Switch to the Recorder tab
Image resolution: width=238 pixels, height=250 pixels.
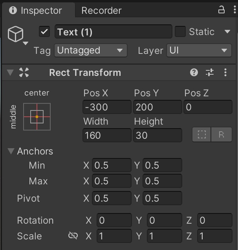101,11
